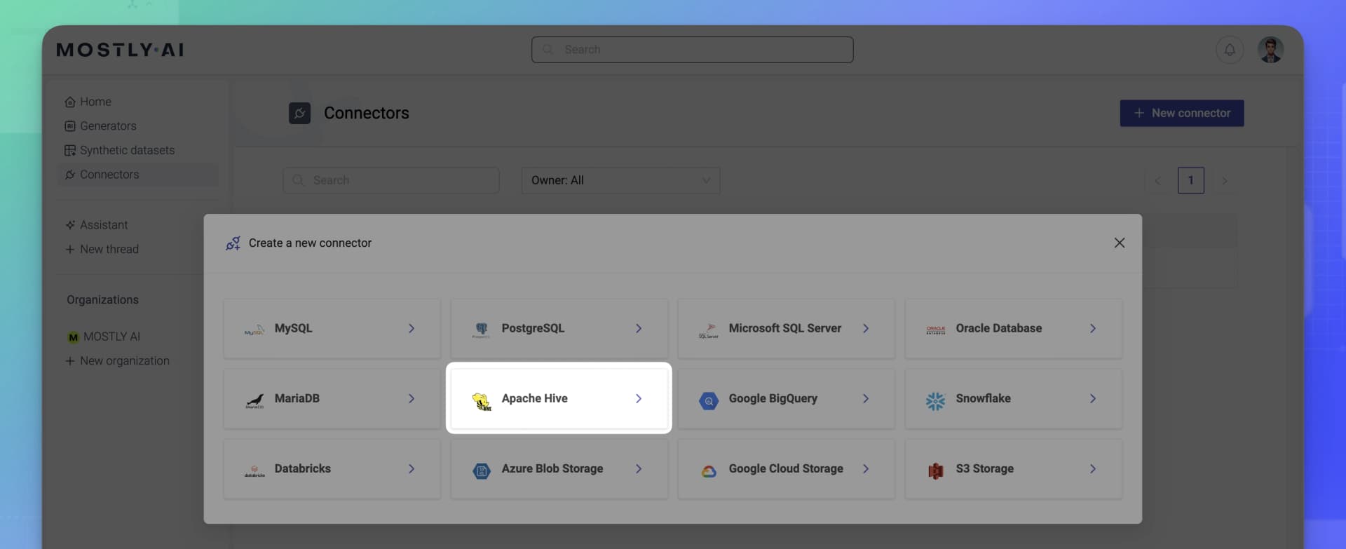Start a New thread

coord(102,249)
